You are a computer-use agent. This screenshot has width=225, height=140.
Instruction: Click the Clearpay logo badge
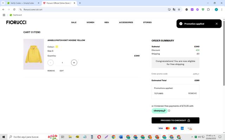click(159, 111)
